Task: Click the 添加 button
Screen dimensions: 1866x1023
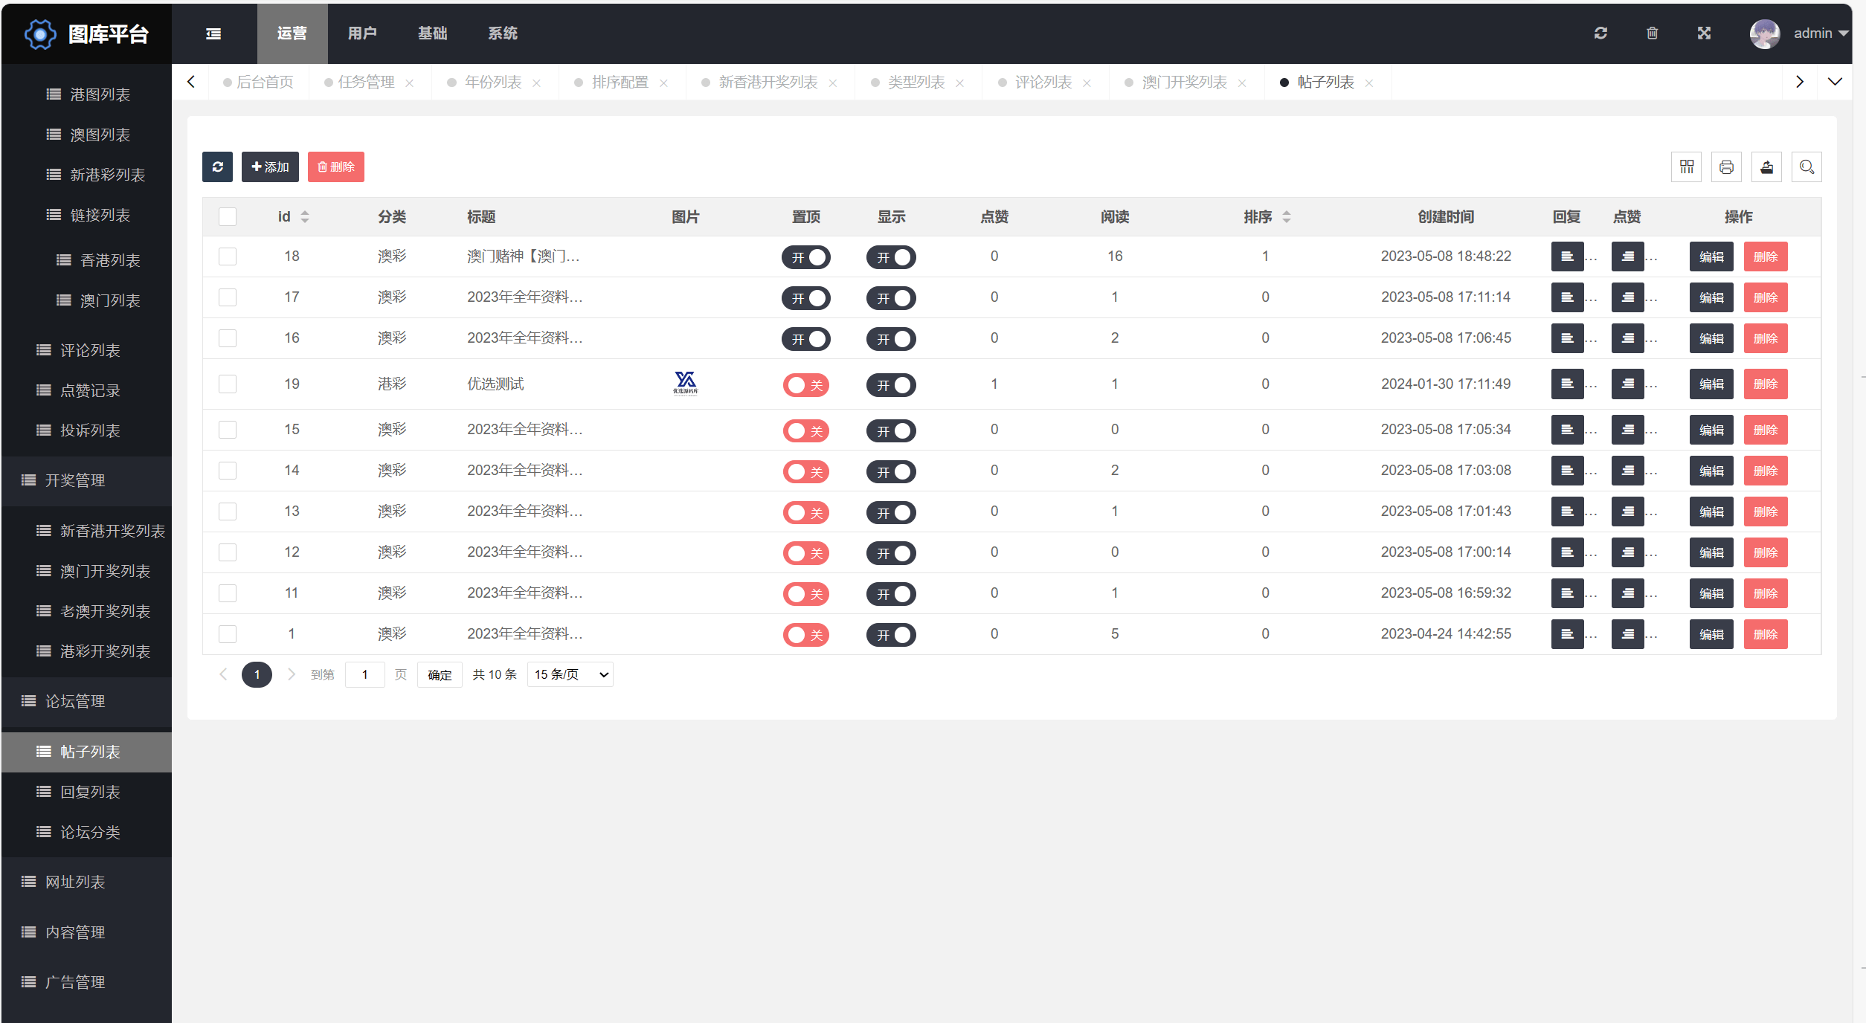Action: click(x=270, y=167)
